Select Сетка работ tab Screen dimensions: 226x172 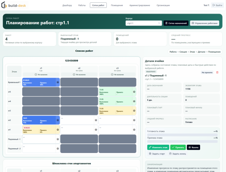click(x=98, y=5)
